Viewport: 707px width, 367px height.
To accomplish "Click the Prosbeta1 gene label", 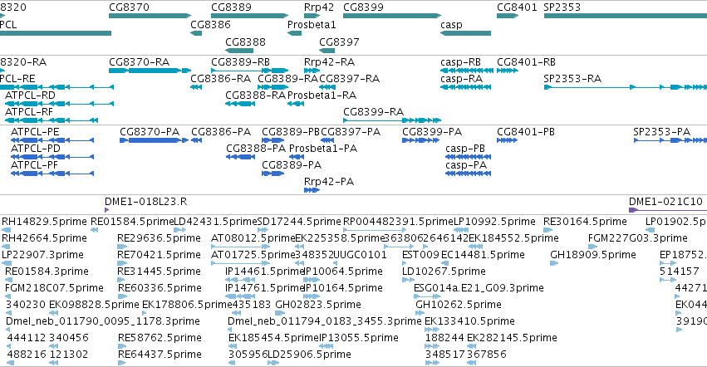I will (x=312, y=24).
